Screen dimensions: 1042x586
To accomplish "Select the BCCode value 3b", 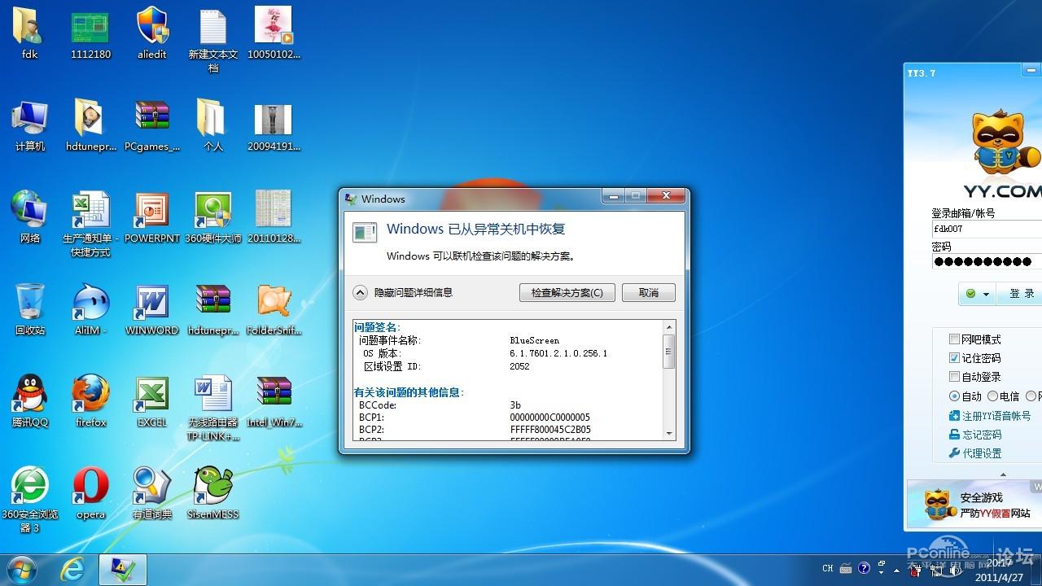I will [515, 405].
